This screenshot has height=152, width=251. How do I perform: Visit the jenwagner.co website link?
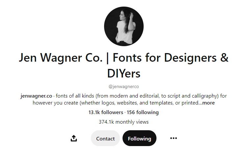point(36,96)
